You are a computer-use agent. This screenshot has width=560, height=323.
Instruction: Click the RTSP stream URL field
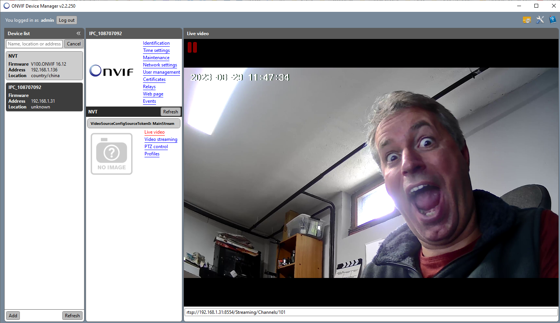point(370,312)
